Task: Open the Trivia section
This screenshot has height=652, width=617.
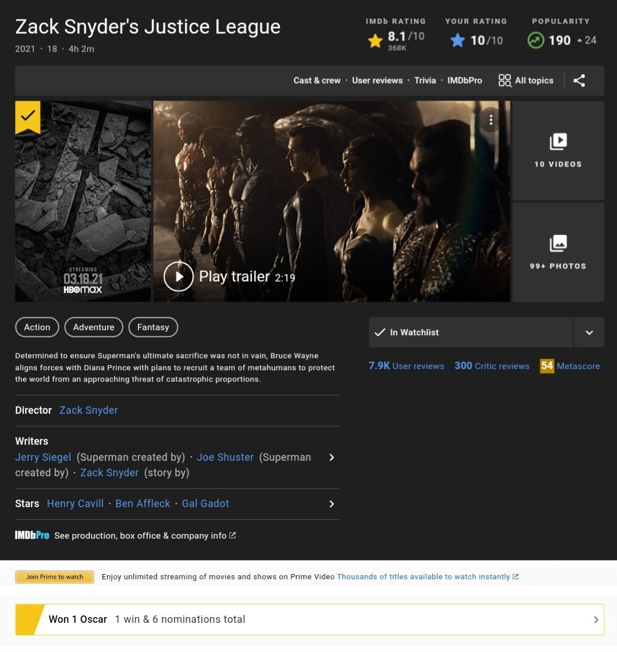Action: coord(425,80)
